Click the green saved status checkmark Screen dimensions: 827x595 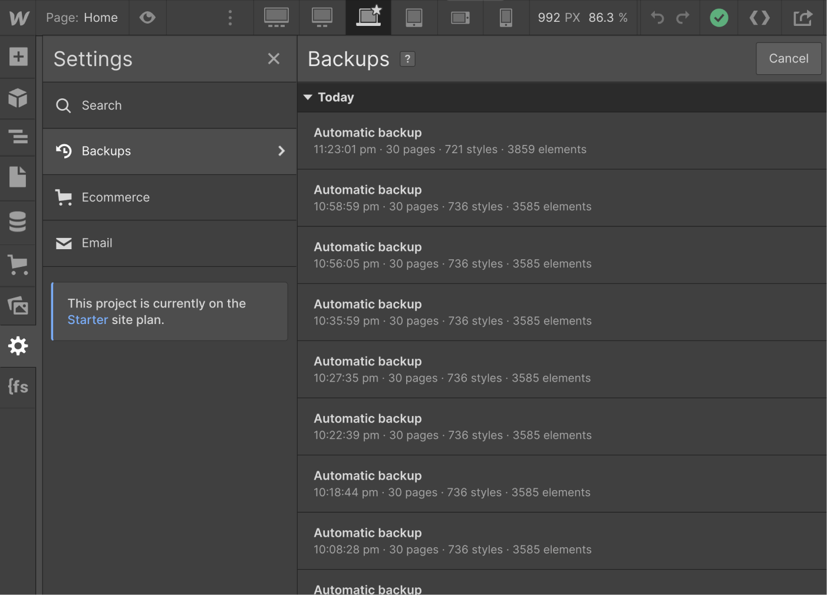coord(719,18)
